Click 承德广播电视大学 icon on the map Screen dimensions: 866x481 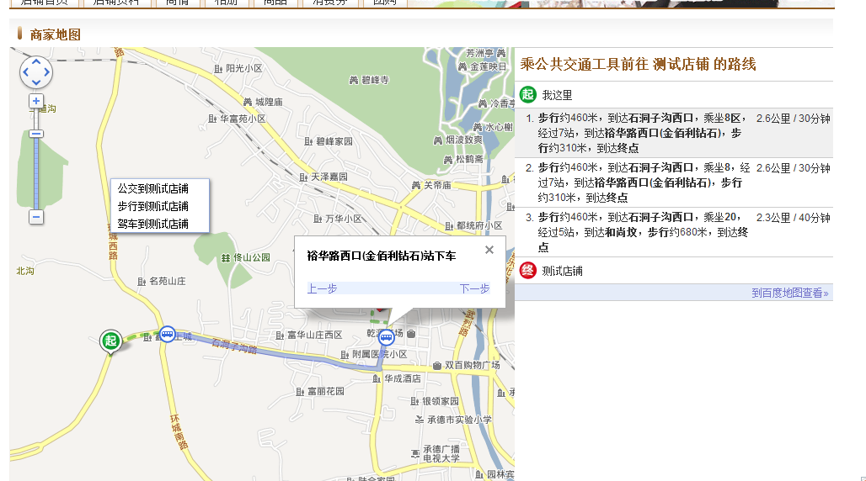point(415,454)
